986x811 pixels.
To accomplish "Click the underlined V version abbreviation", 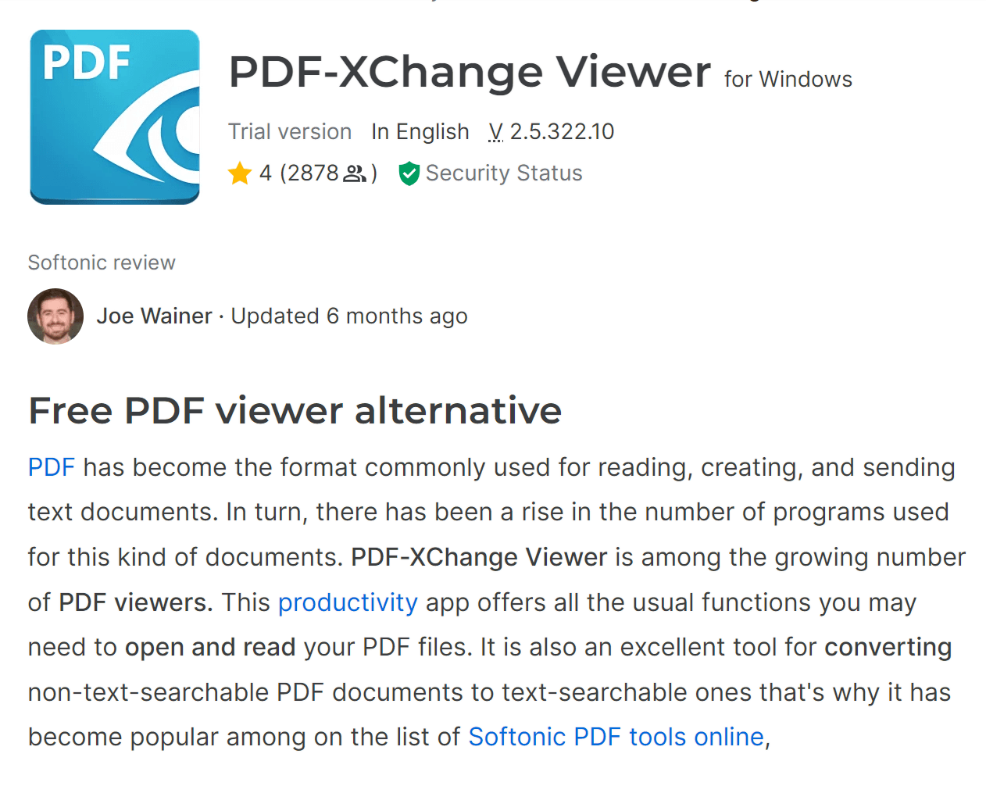I will pyautogui.click(x=495, y=132).
